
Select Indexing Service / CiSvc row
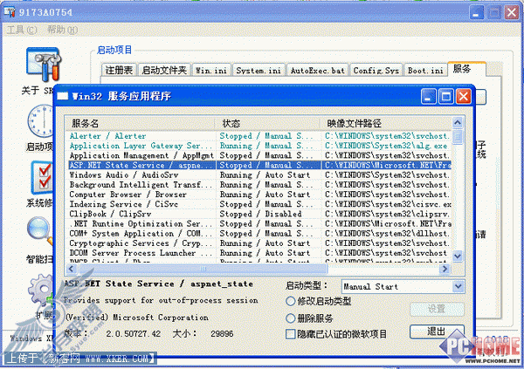click(x=259, y=204)
